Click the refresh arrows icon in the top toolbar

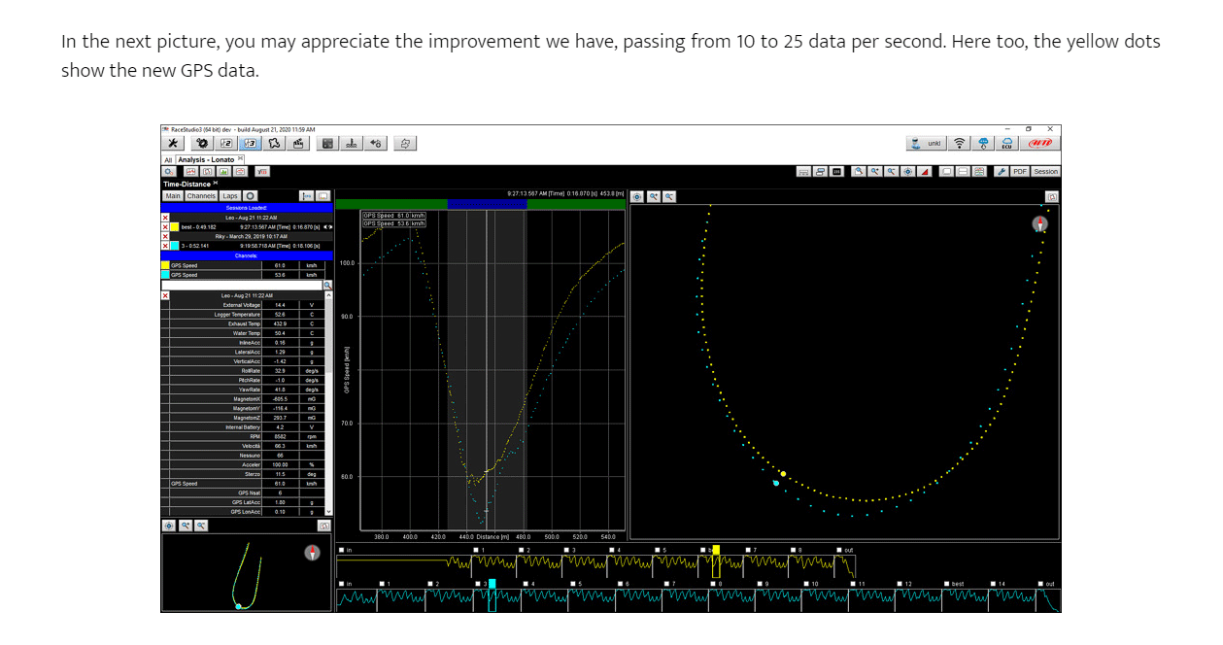[405, 143]
